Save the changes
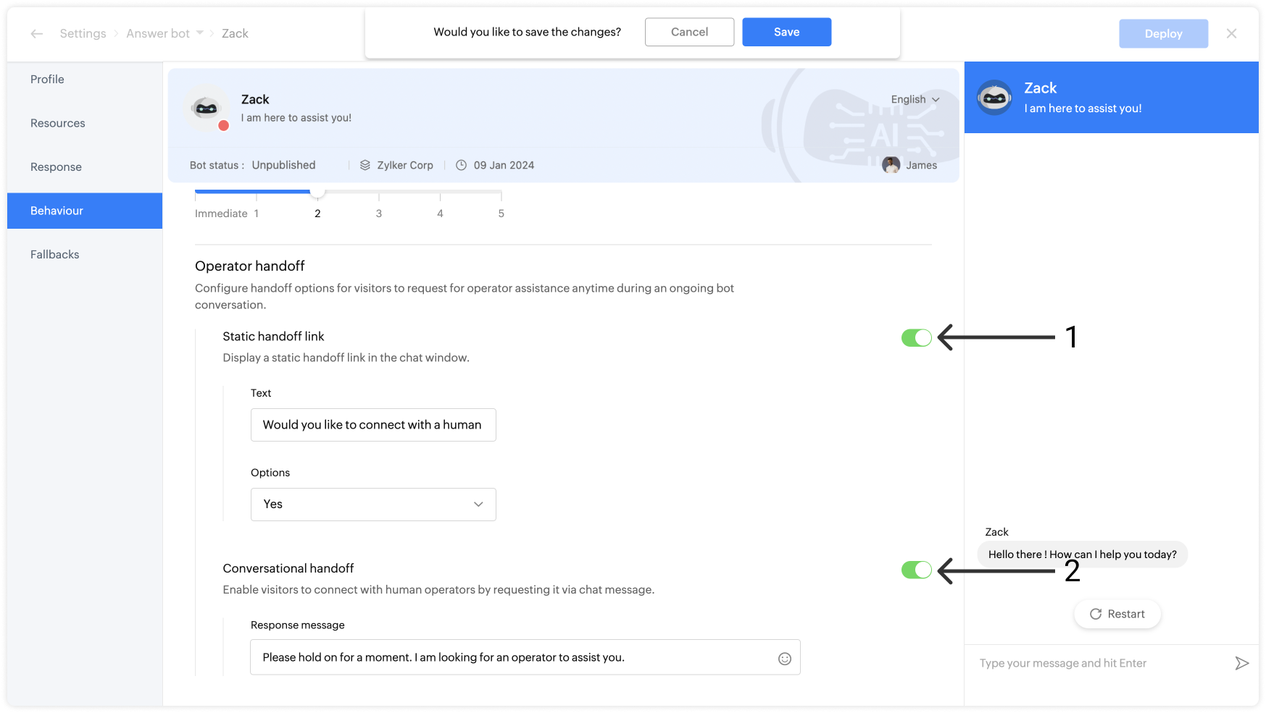 pyautogui.click(x=786, y=32)
